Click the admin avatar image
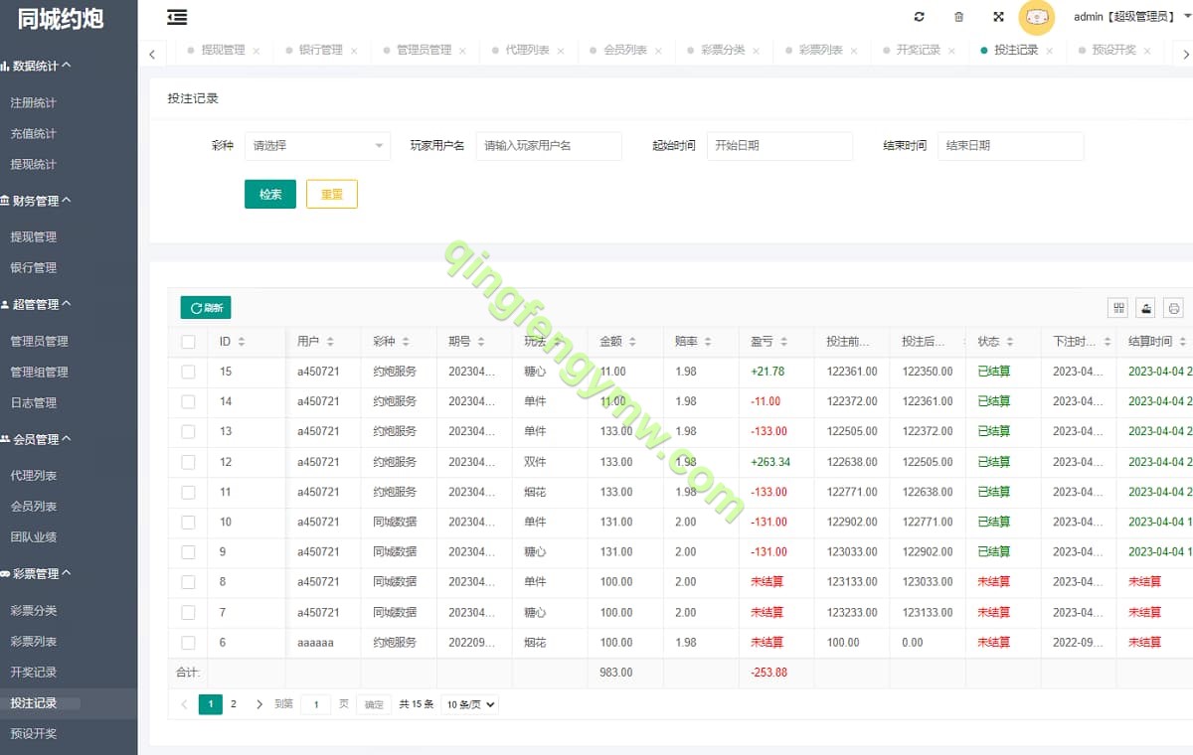 [1037, 17]
